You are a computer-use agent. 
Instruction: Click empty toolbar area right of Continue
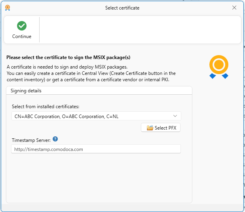(139, 30)
